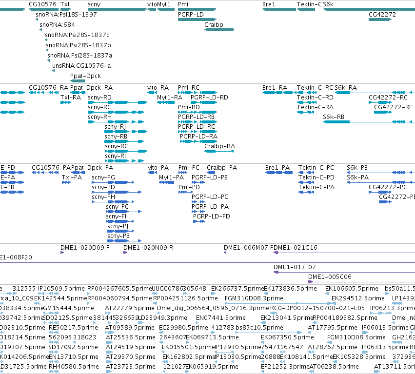The image size is (415, 374).
Task: Select the Pmi-PD protein label
Action: click(x=189, y=187)
